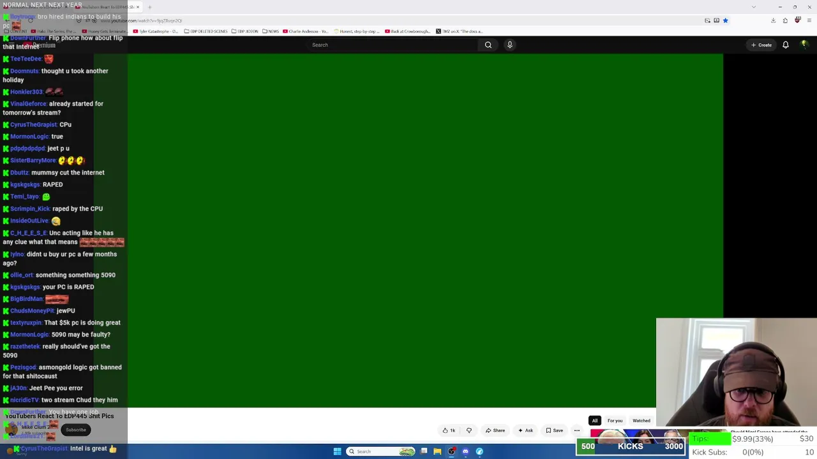
Task: Click the YouTube search magnifier icon
Action: tap(488, 45)
